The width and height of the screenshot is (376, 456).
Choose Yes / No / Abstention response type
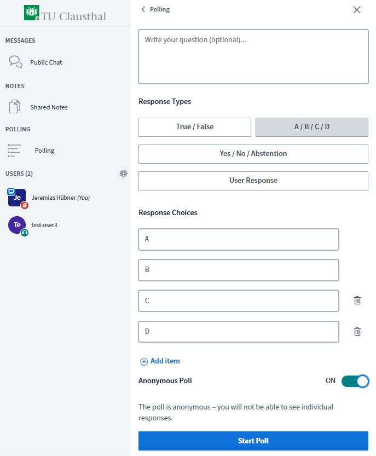tap(253, 154)
